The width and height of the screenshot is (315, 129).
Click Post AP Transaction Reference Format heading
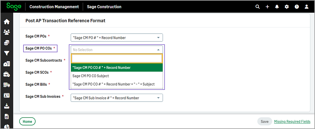(x=65, y=21)
